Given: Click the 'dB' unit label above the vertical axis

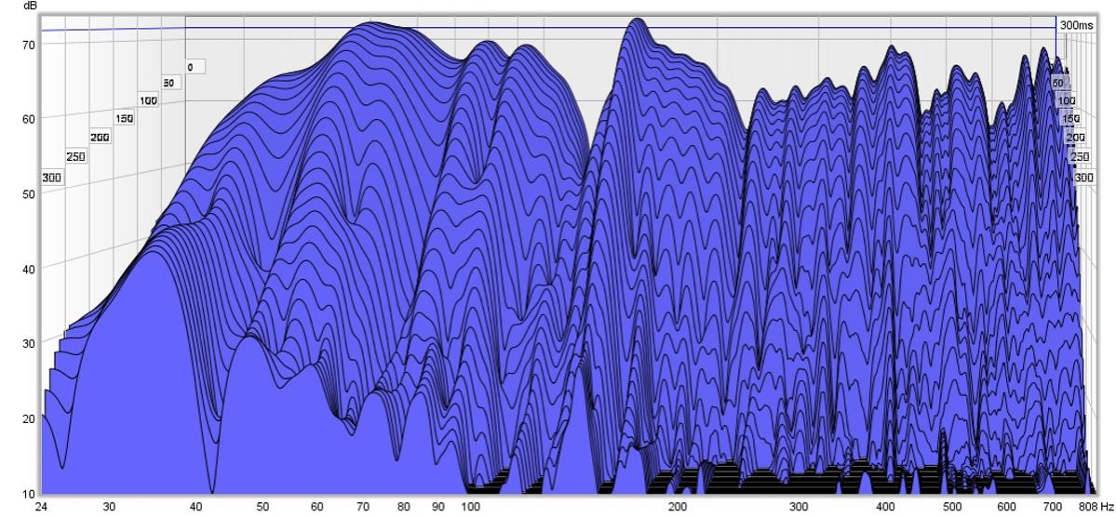Looking at the screenshot, I should pos(30,6).
